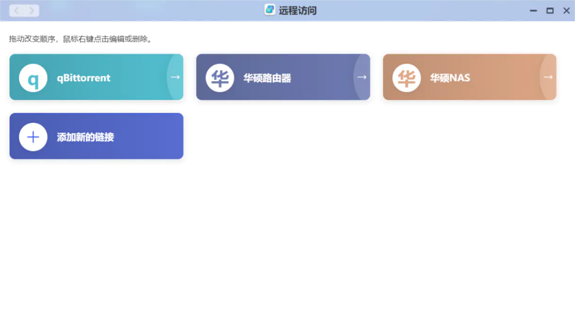Click the 远程访问 app icon in title bar
Viewport: 575px width, 316px height.
click(270, 9)
